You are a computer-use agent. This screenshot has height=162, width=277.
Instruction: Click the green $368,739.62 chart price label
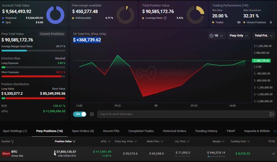(261, 61)
